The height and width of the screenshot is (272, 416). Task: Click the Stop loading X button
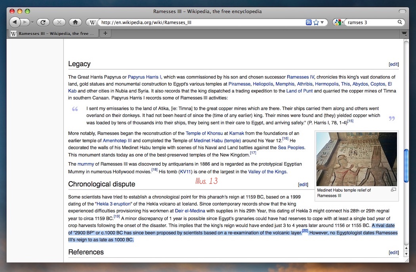[x=59, y=22]
